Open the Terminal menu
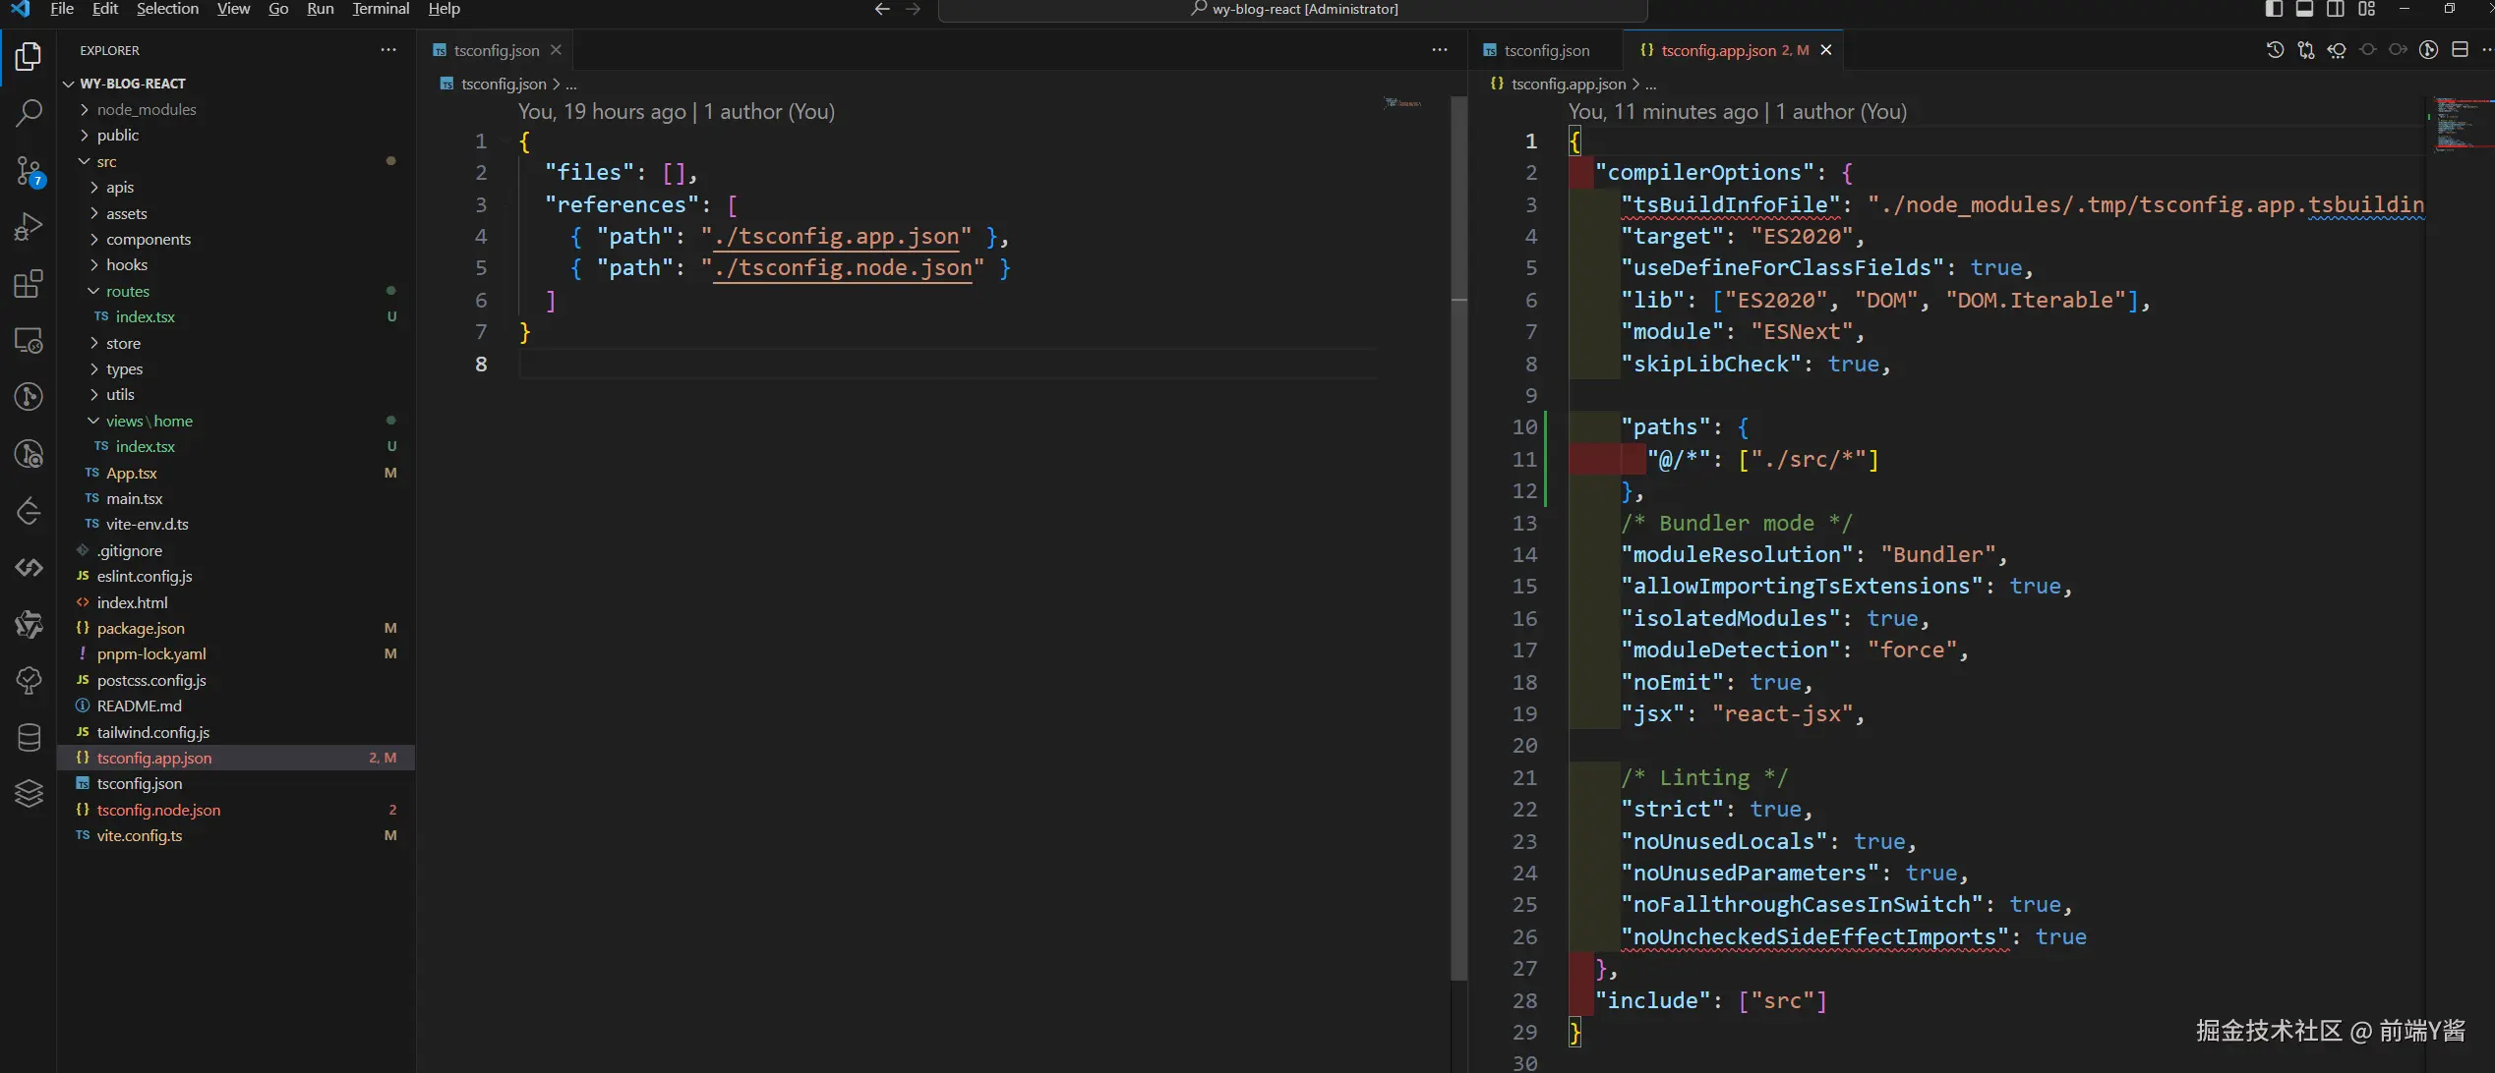The image size is (2495, 1073). pyautogui.click(x=380, y=9)
